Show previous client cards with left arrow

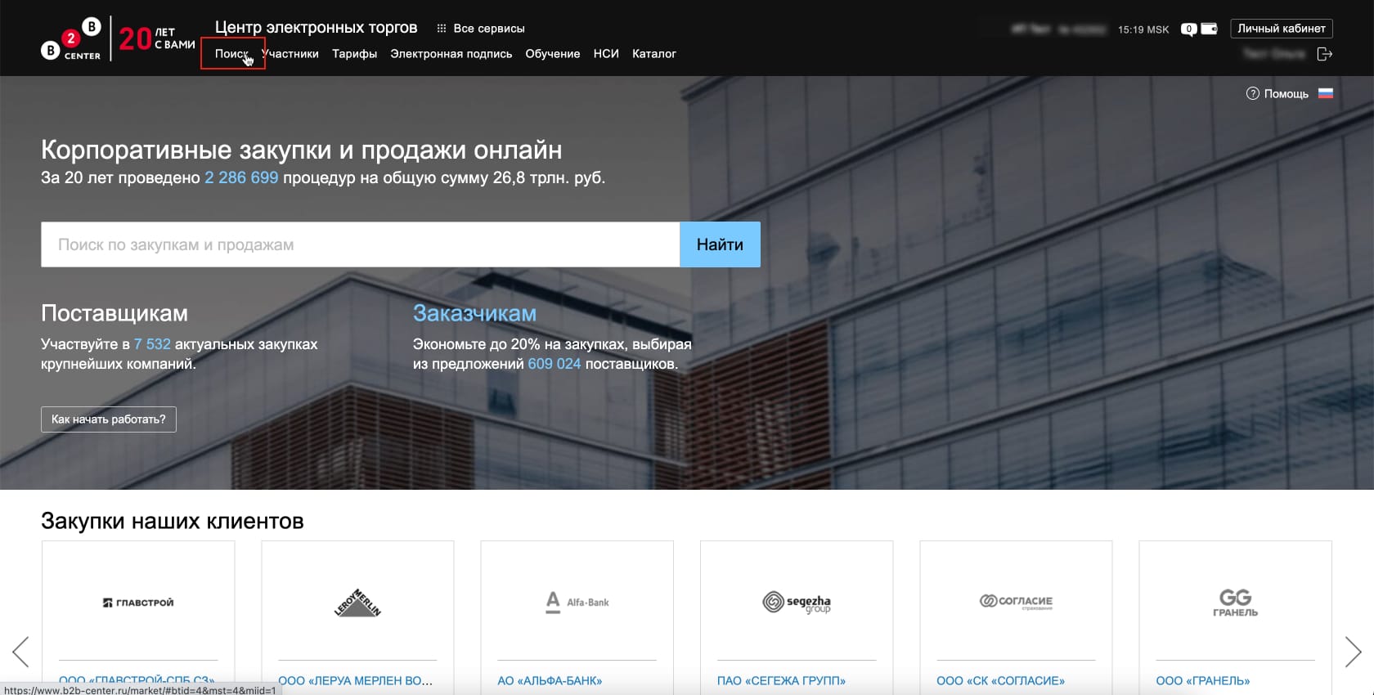coord(21,652)
